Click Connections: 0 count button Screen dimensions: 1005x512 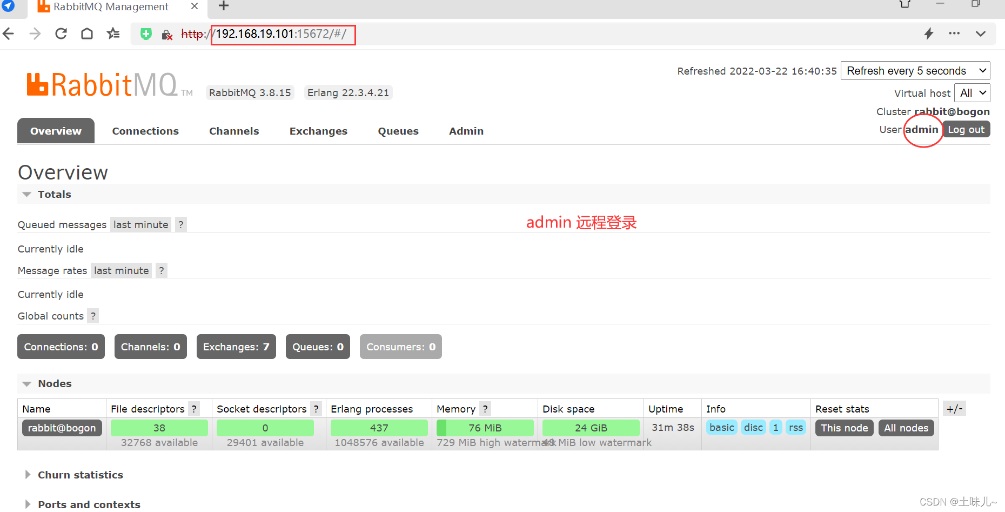[61, 347]
